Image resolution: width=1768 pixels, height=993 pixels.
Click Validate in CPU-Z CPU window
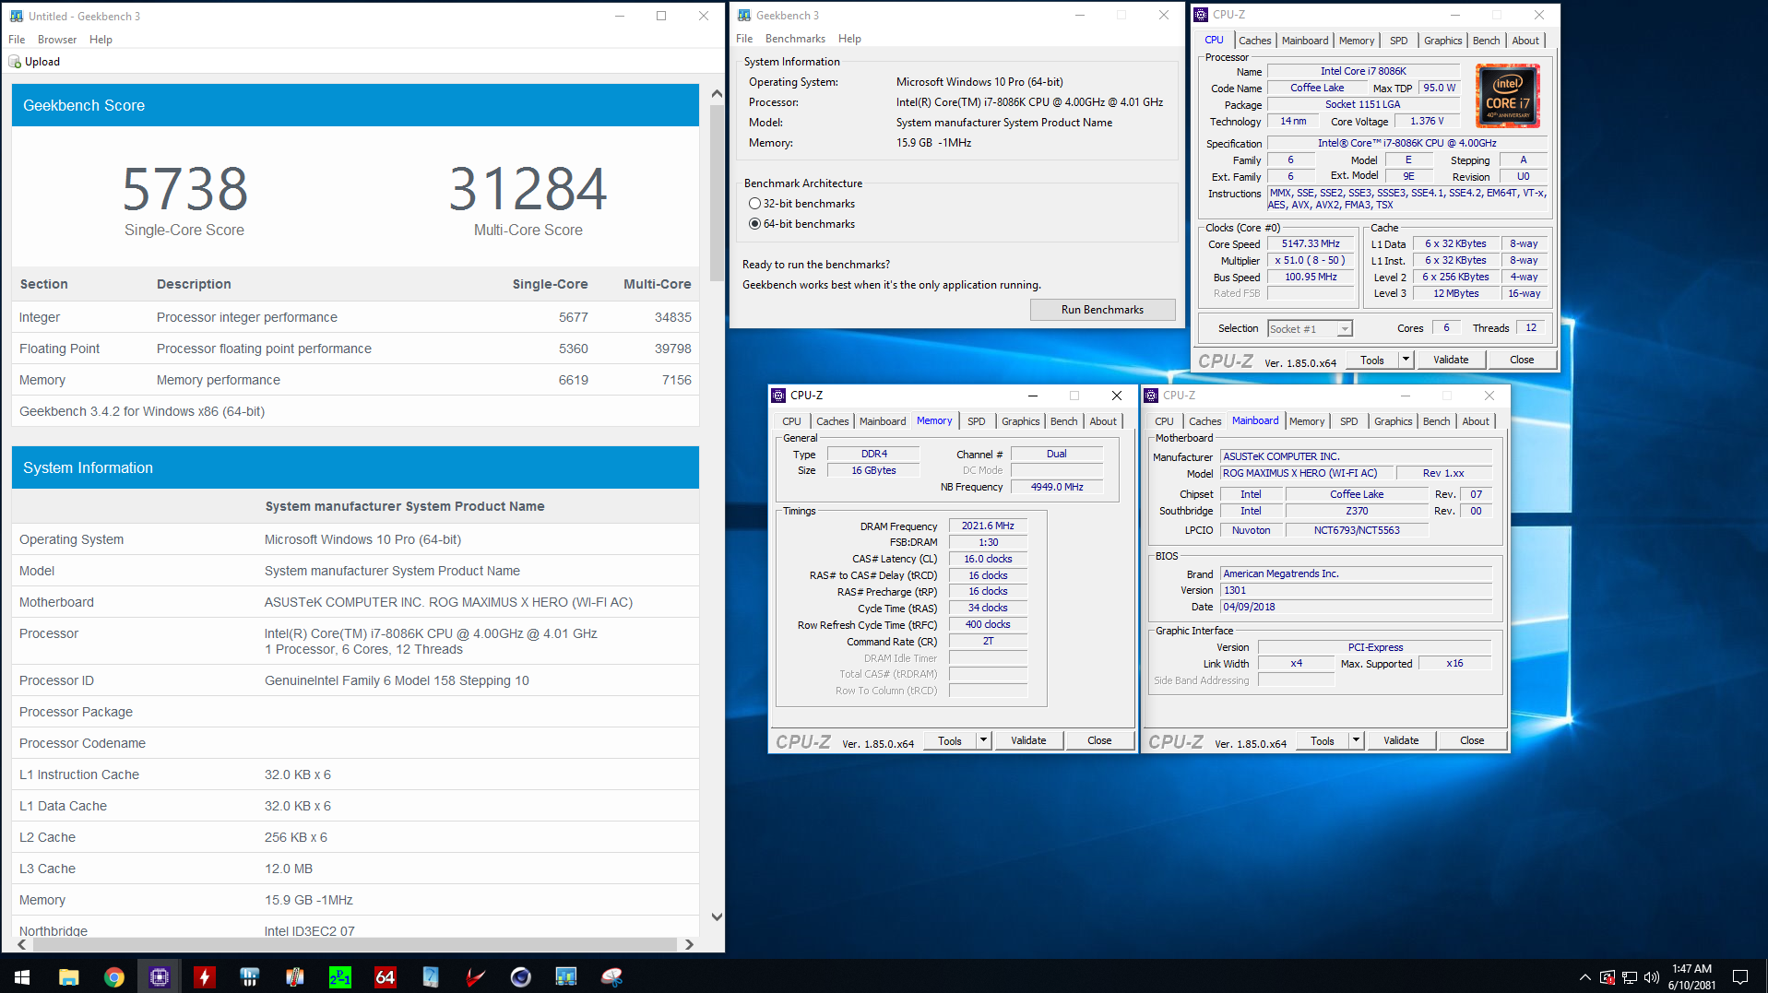pyautogui.click(x=1451, y=360)
